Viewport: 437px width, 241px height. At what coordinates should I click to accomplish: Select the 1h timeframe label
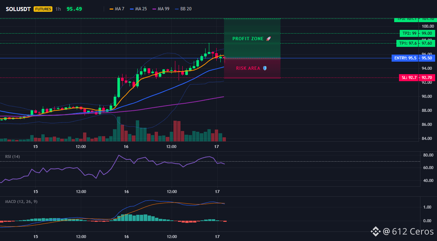point(58,9)
